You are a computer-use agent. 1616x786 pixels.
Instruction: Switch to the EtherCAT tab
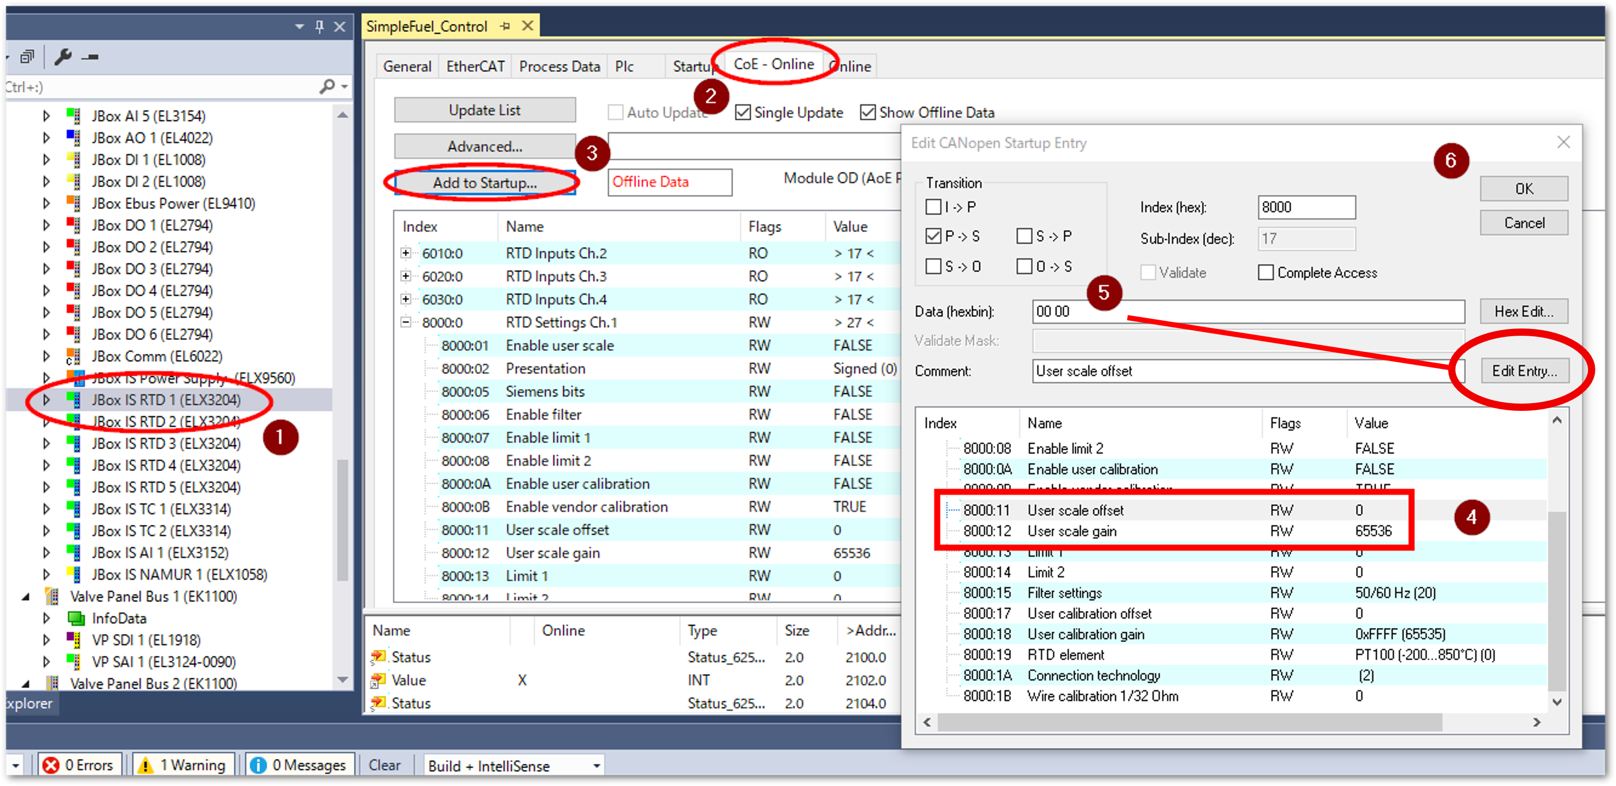pos(476,66)
